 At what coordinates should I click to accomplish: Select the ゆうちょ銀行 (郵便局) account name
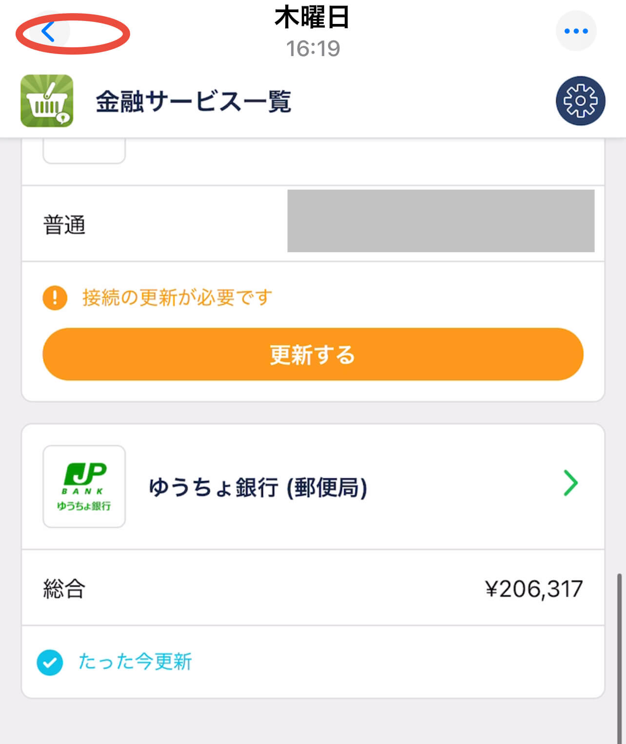coord(257,487)
